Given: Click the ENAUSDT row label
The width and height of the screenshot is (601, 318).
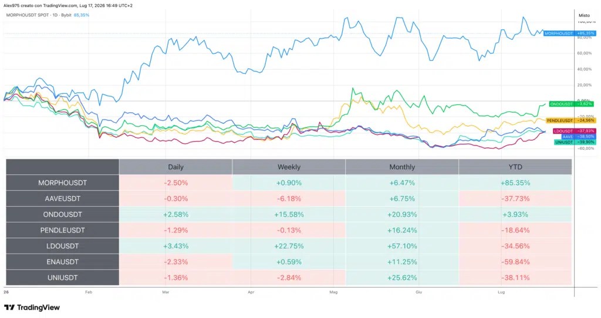Looking at the screenshot, I should (62, 262).
